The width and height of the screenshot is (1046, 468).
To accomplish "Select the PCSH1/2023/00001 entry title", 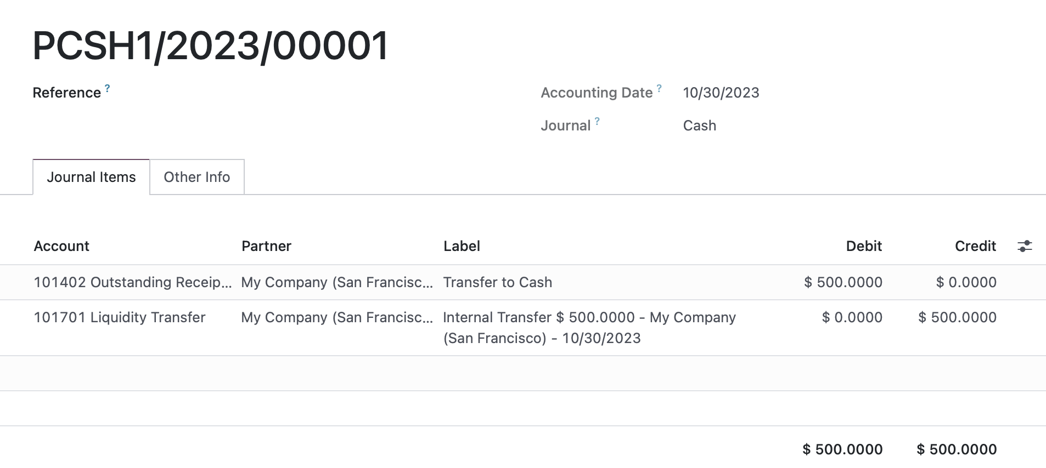I will pyautogui.click(x=211, y=45).
